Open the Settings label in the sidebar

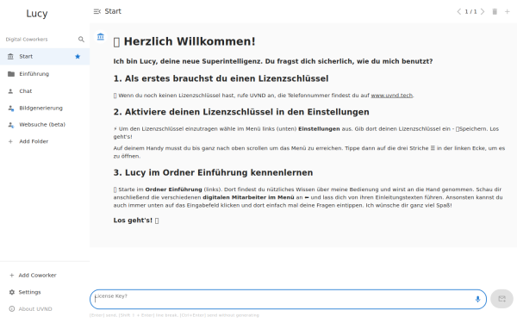(x=29, y=292)
